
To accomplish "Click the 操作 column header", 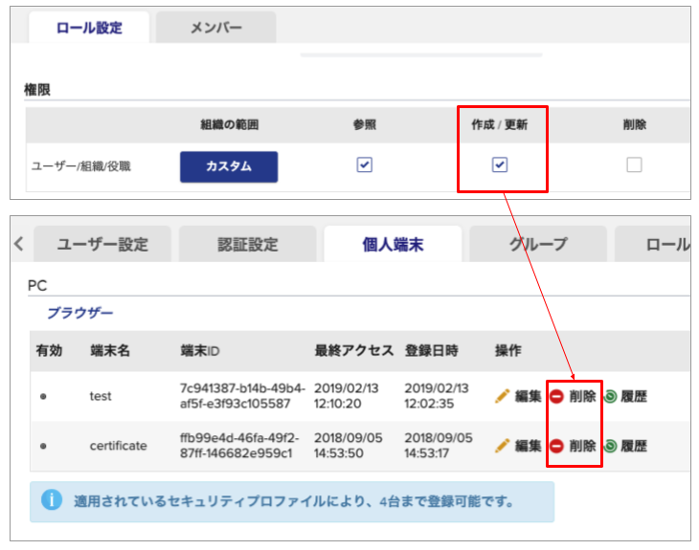I will click(x=507, y=350).
